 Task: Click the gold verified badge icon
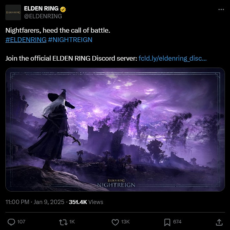[x=63, y=9]
